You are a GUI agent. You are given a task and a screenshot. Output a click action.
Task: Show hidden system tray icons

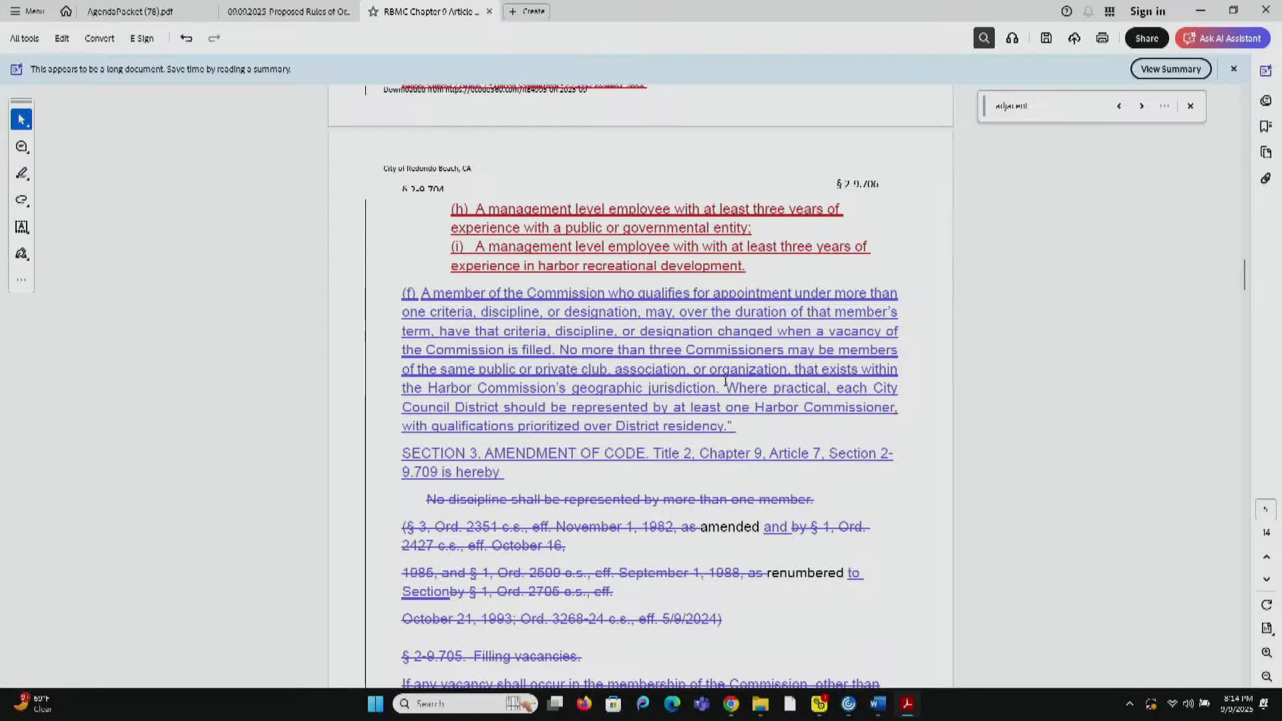(1129, 704)
